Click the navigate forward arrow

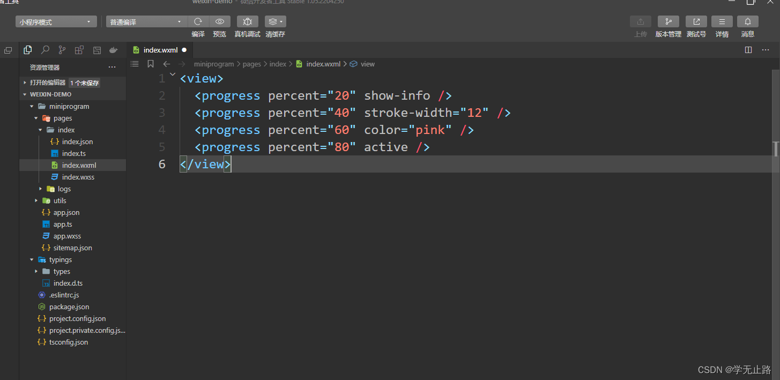tap(182, 64)
